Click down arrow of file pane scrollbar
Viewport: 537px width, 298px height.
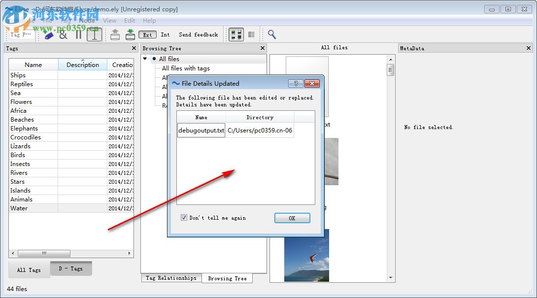pos(390,277)
